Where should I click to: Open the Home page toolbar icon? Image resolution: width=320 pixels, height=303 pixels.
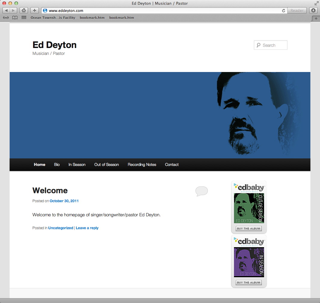[24, 10]
